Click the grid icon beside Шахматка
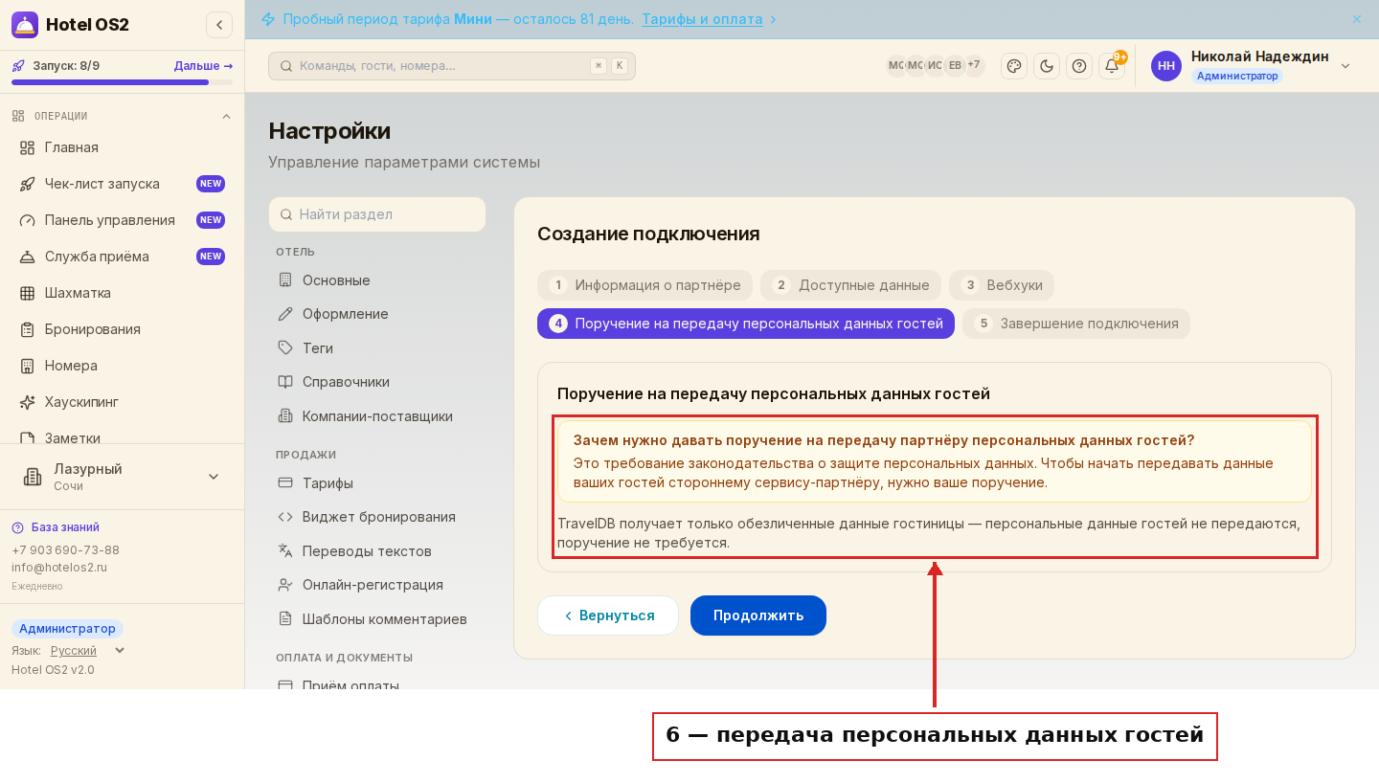The height and width of the screenshot is (783, 1379). [x=28, y=293]
